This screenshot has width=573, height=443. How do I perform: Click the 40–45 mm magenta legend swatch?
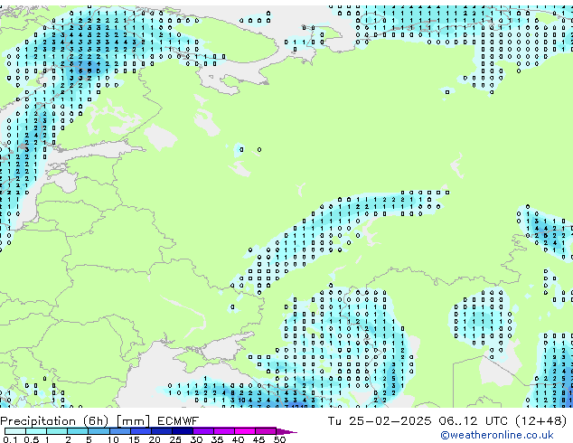(245, 431)
